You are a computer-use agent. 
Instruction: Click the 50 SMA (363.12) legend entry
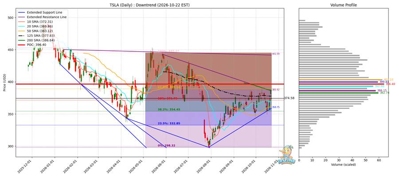pos(34,31)
